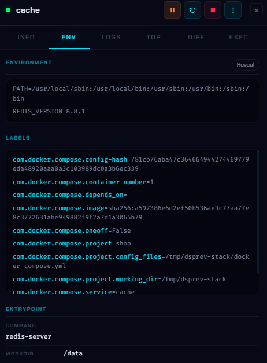Select the compose.project=shop label

point(72,244)
